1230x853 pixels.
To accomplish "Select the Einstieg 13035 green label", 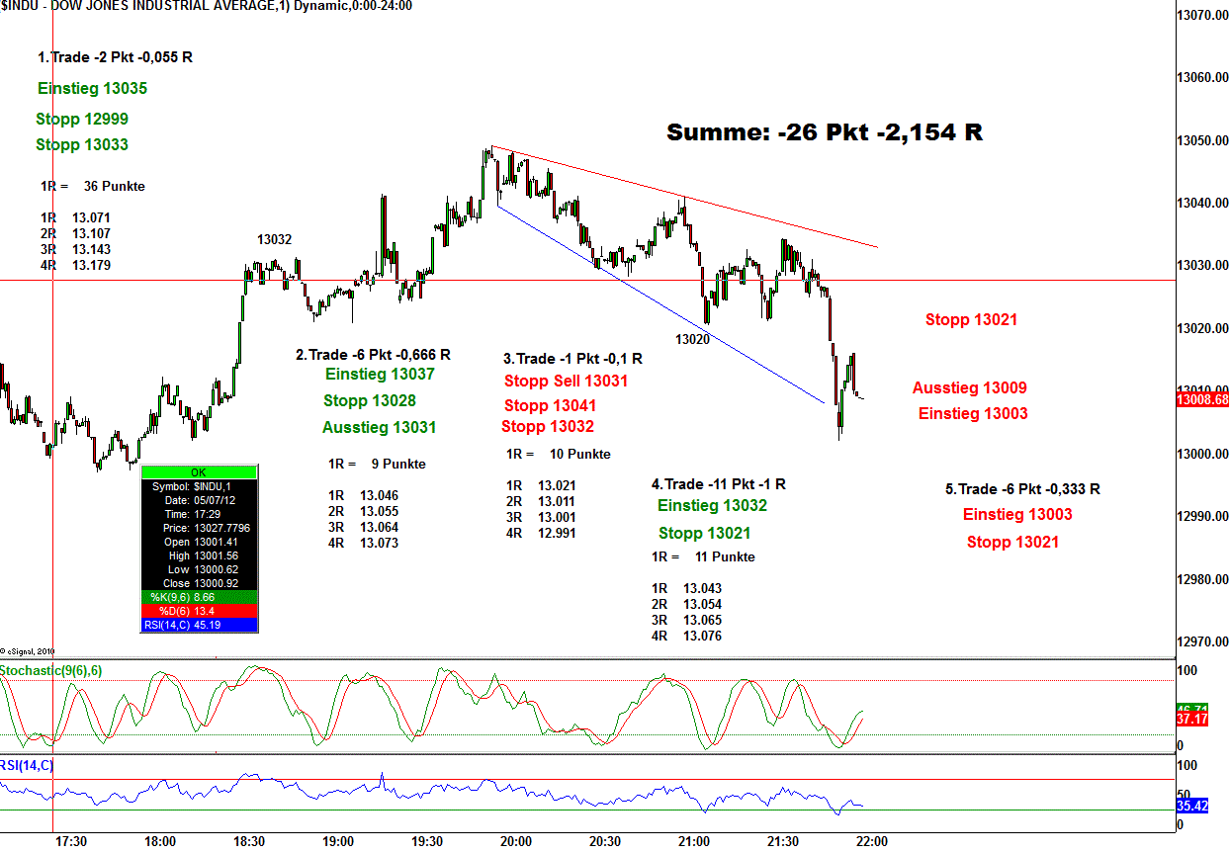I will click(x=92, y=88).
